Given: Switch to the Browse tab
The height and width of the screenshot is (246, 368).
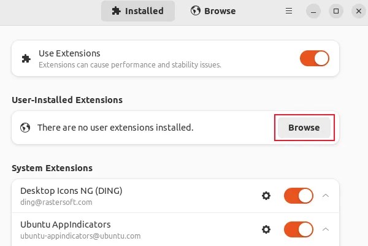Looking at the screenshot, I should (x=213, y=11).
